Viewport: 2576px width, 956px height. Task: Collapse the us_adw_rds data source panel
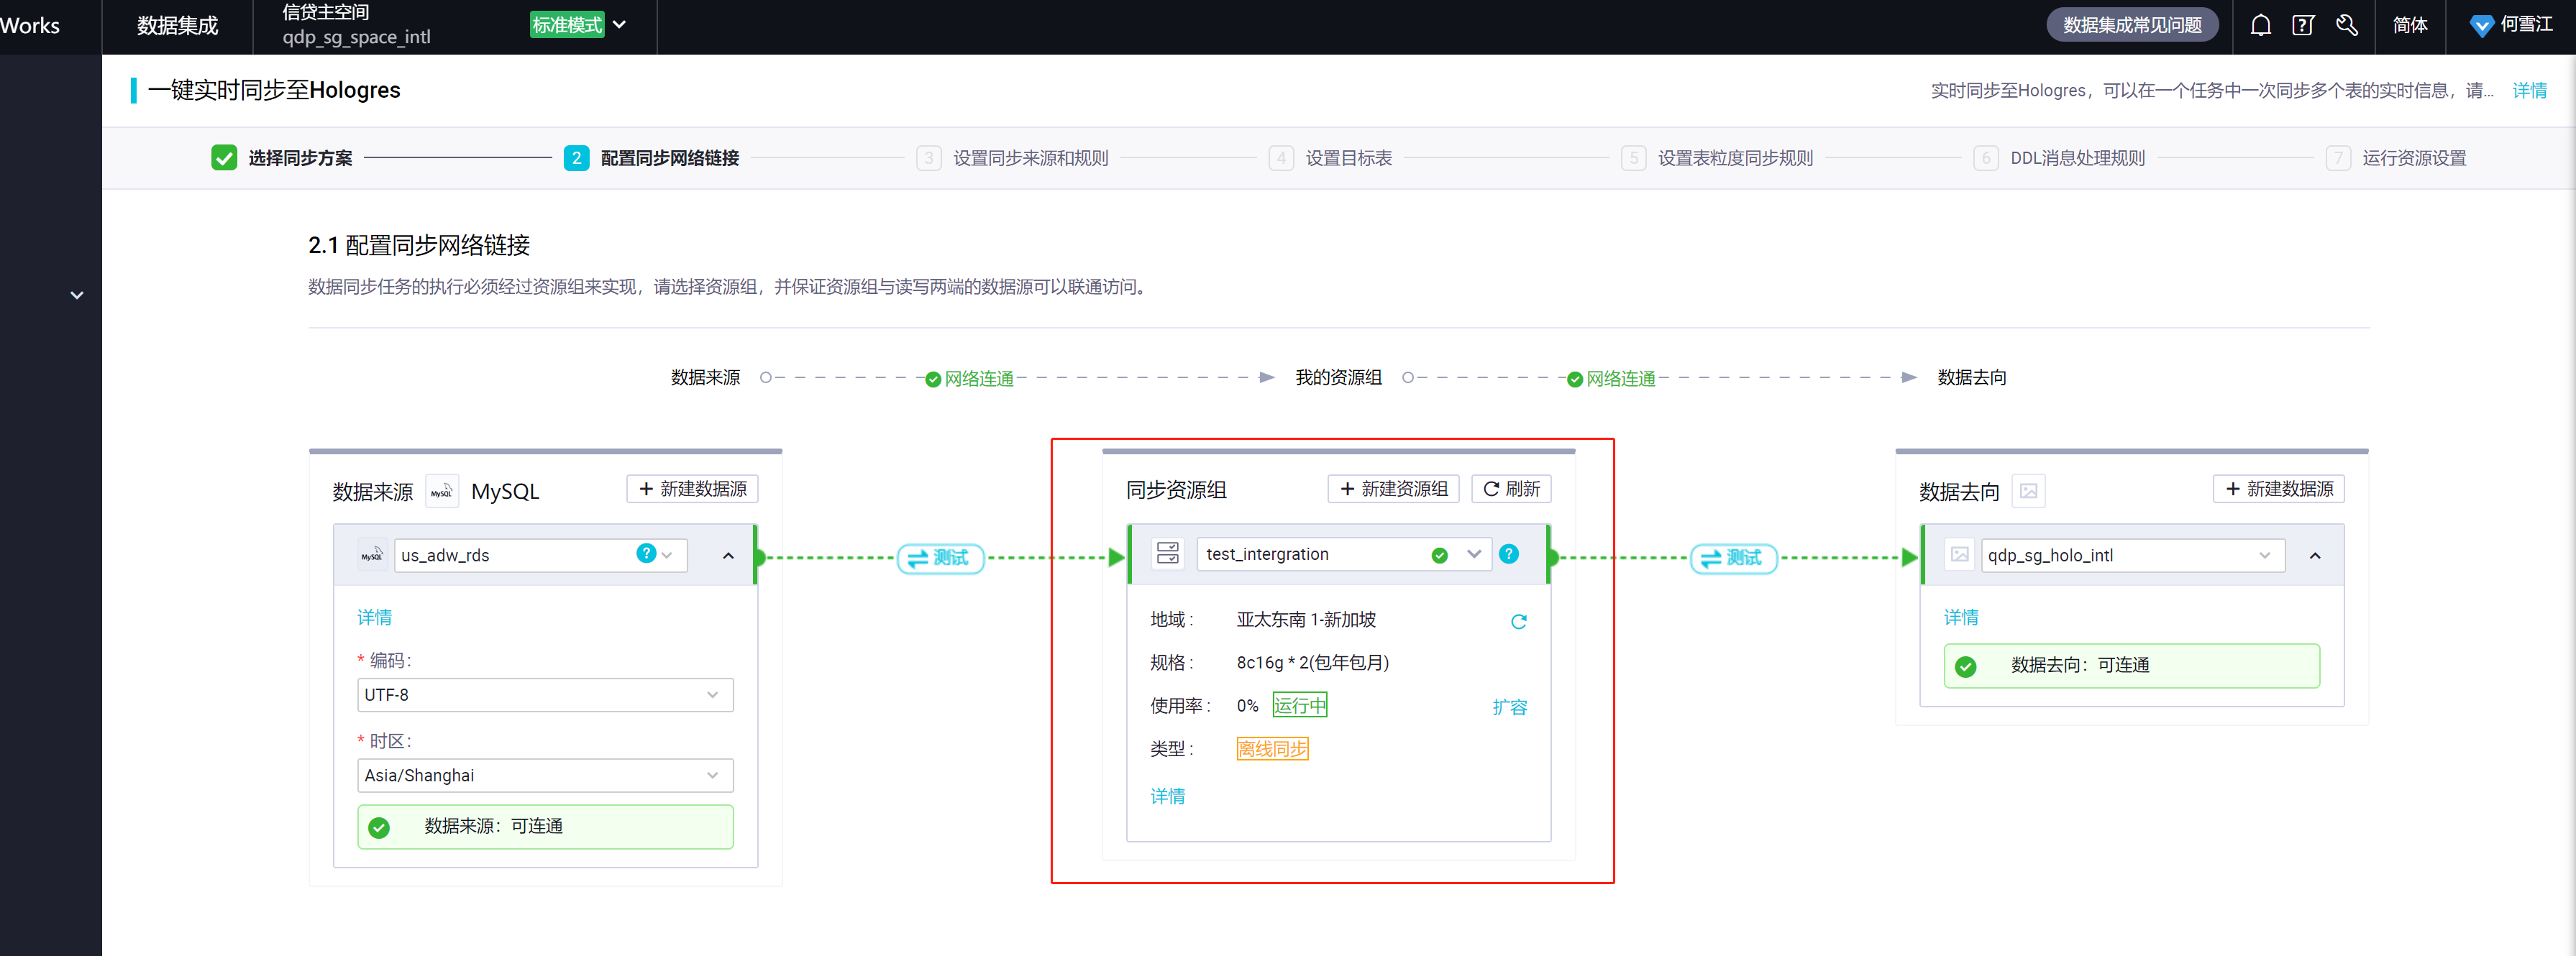[728, 555]
